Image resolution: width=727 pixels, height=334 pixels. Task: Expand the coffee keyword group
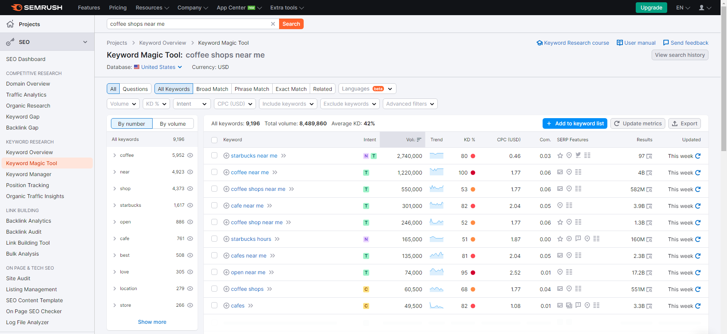tap(114, 155)
